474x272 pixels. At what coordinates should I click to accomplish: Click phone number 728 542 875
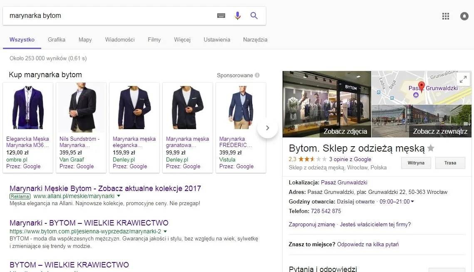tap(326, 211)
